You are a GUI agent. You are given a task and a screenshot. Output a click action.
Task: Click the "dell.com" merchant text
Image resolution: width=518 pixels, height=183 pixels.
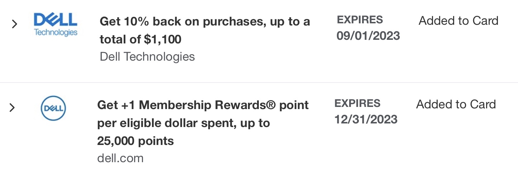(120, 158)
